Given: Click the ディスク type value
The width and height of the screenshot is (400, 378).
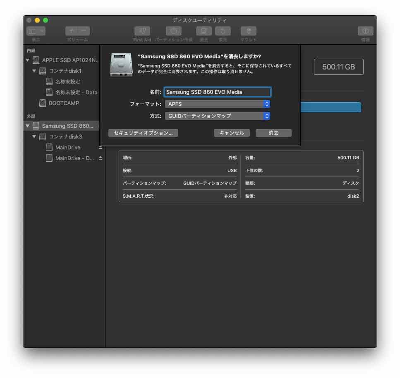Looking at the screenshot, I should point(350,183).
